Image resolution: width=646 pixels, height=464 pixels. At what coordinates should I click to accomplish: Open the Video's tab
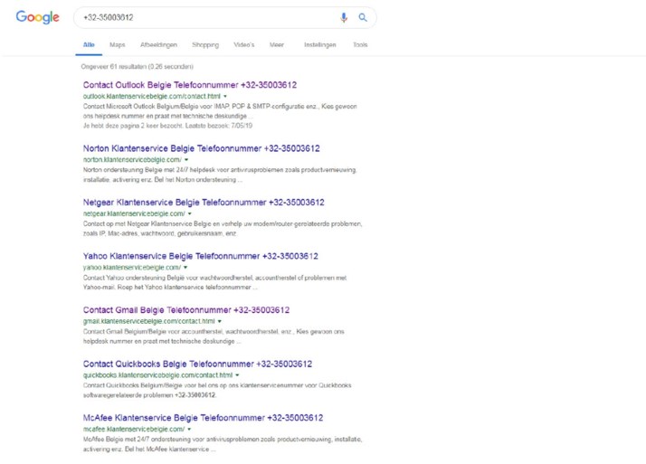pyautogui.click(x=244, y=45)
